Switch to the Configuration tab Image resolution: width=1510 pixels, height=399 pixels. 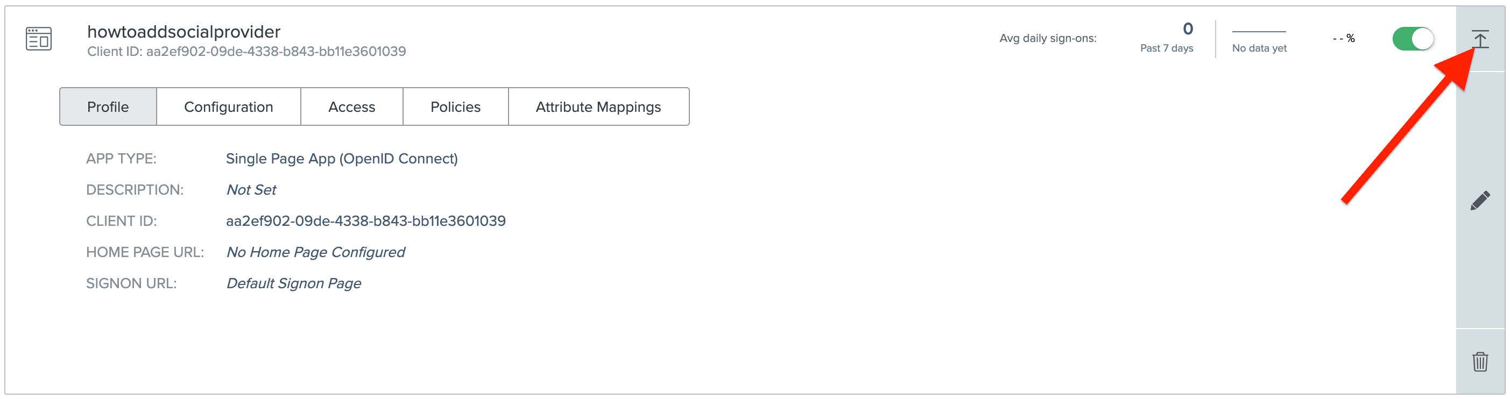229,106
